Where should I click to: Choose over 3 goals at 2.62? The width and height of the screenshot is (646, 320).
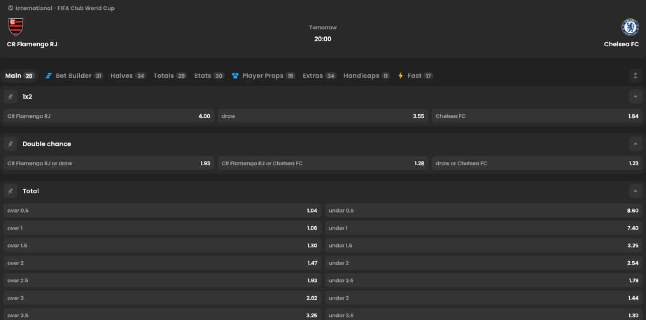[163, 298]
